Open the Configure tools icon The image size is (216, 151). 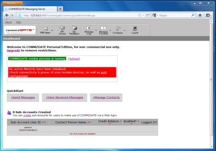point(118,30)
